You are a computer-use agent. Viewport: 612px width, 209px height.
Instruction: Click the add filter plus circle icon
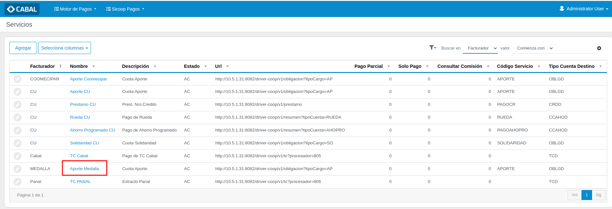(599, 48)
